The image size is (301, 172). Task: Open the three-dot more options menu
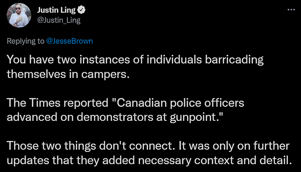[x=291, y=10]
